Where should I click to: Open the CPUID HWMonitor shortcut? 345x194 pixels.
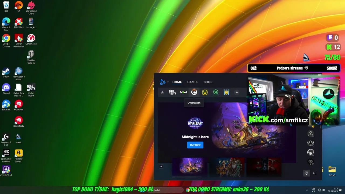click(x=19, y=41)
